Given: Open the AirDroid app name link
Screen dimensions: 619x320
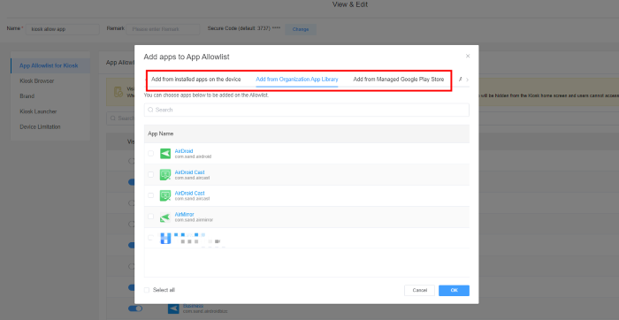Looking at the screenshot, I should [x=184, y=151].
